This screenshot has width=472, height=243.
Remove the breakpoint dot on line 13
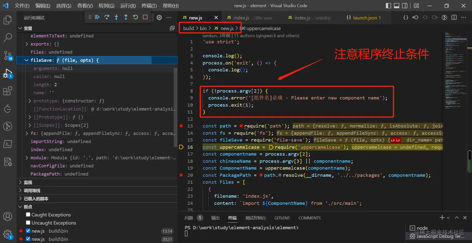click(x=181, y=126)
